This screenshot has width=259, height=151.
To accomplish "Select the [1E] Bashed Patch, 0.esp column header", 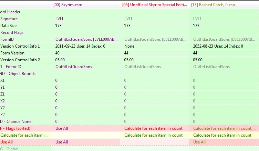I will click(213, 5).
